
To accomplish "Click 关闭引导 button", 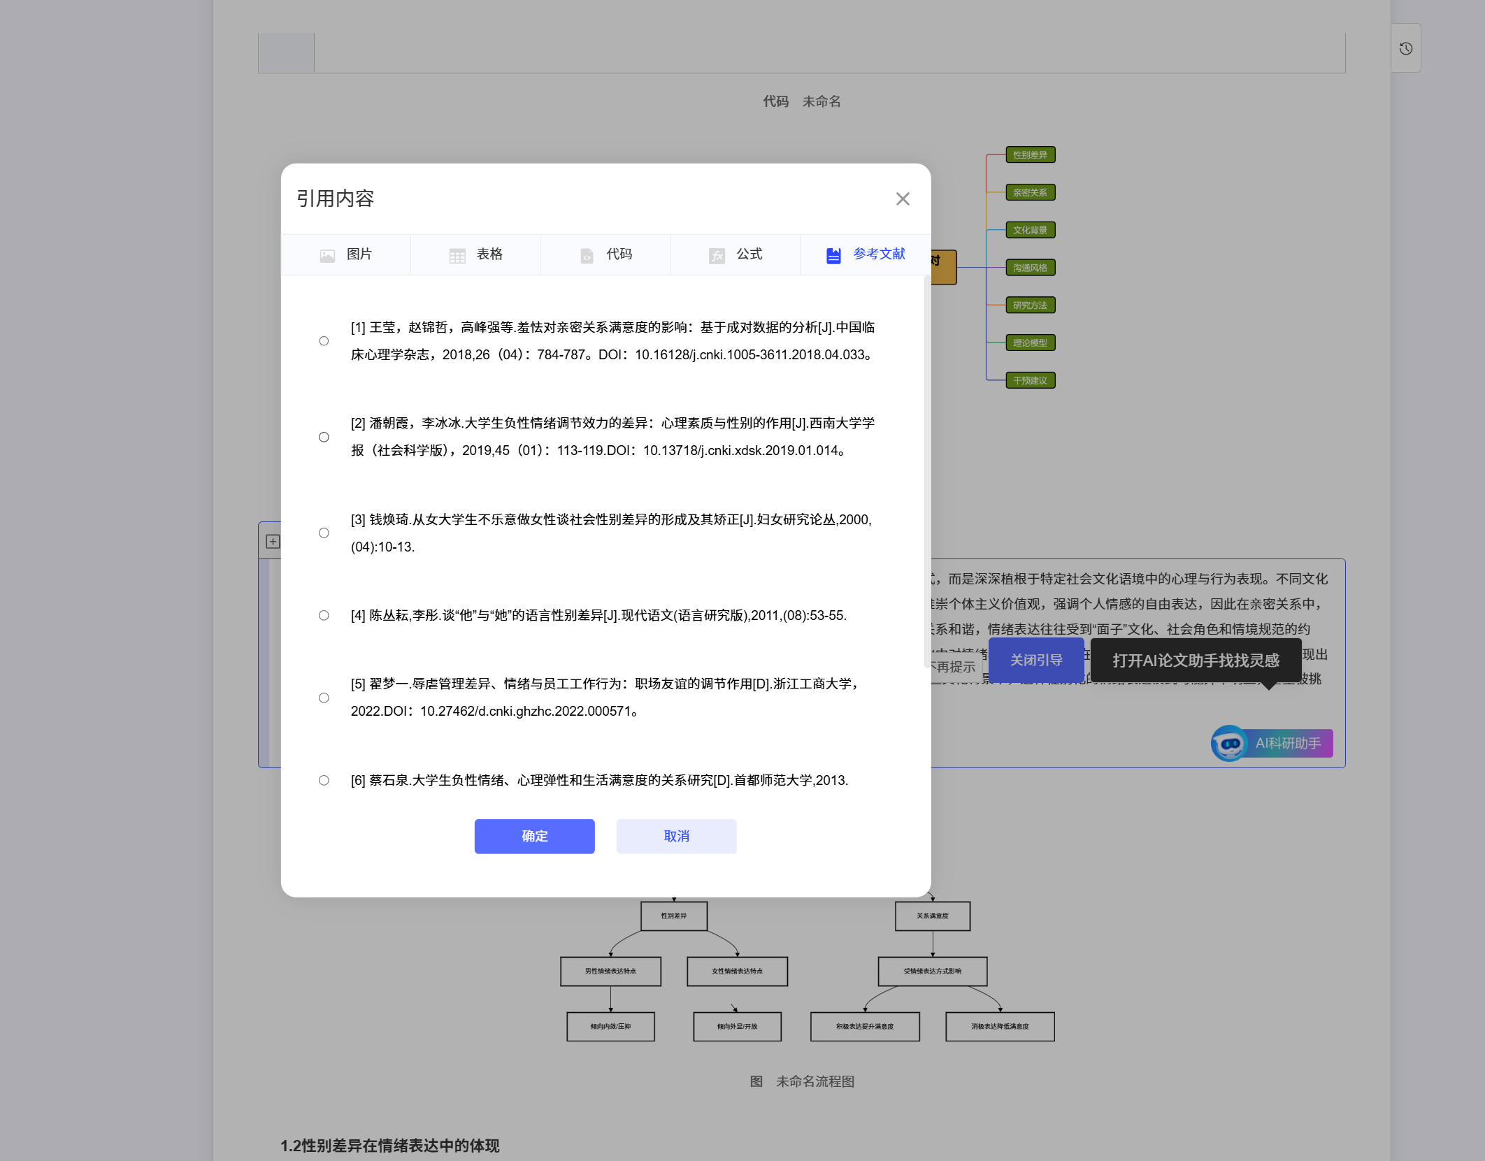I will click(x=1035, y=660).
